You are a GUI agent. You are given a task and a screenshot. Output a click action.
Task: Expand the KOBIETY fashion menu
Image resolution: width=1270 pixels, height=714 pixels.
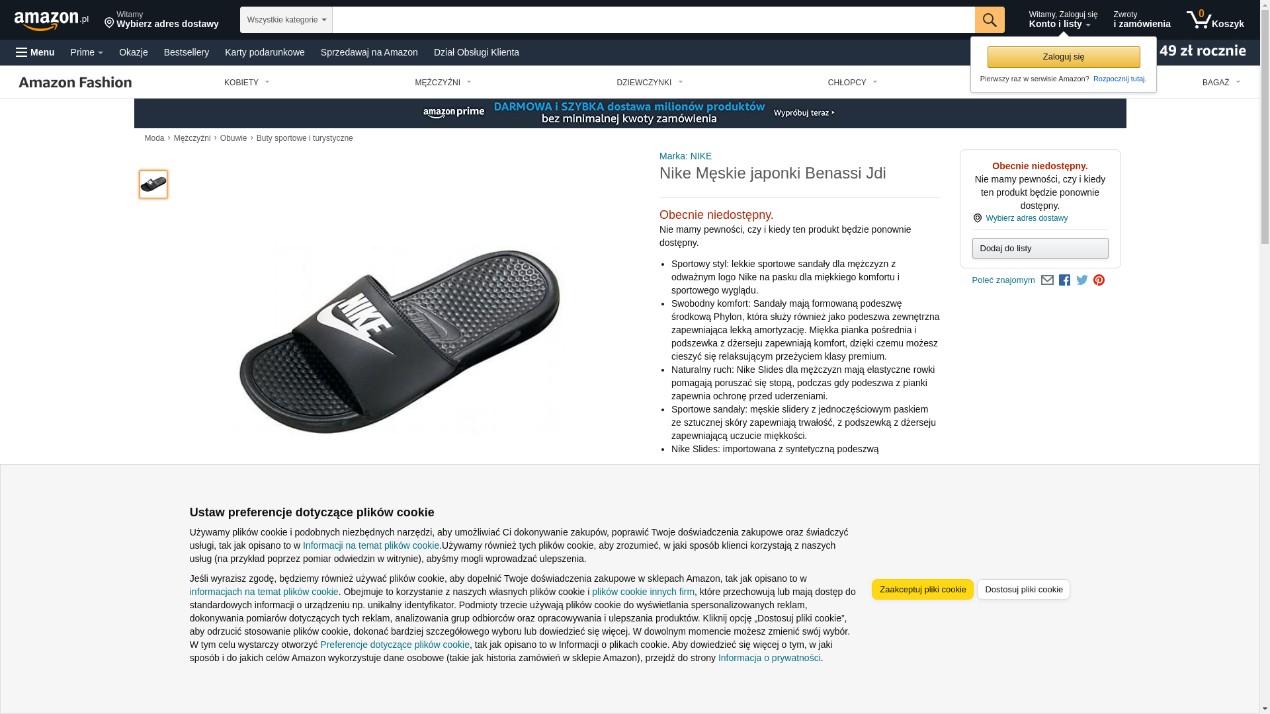247,83
